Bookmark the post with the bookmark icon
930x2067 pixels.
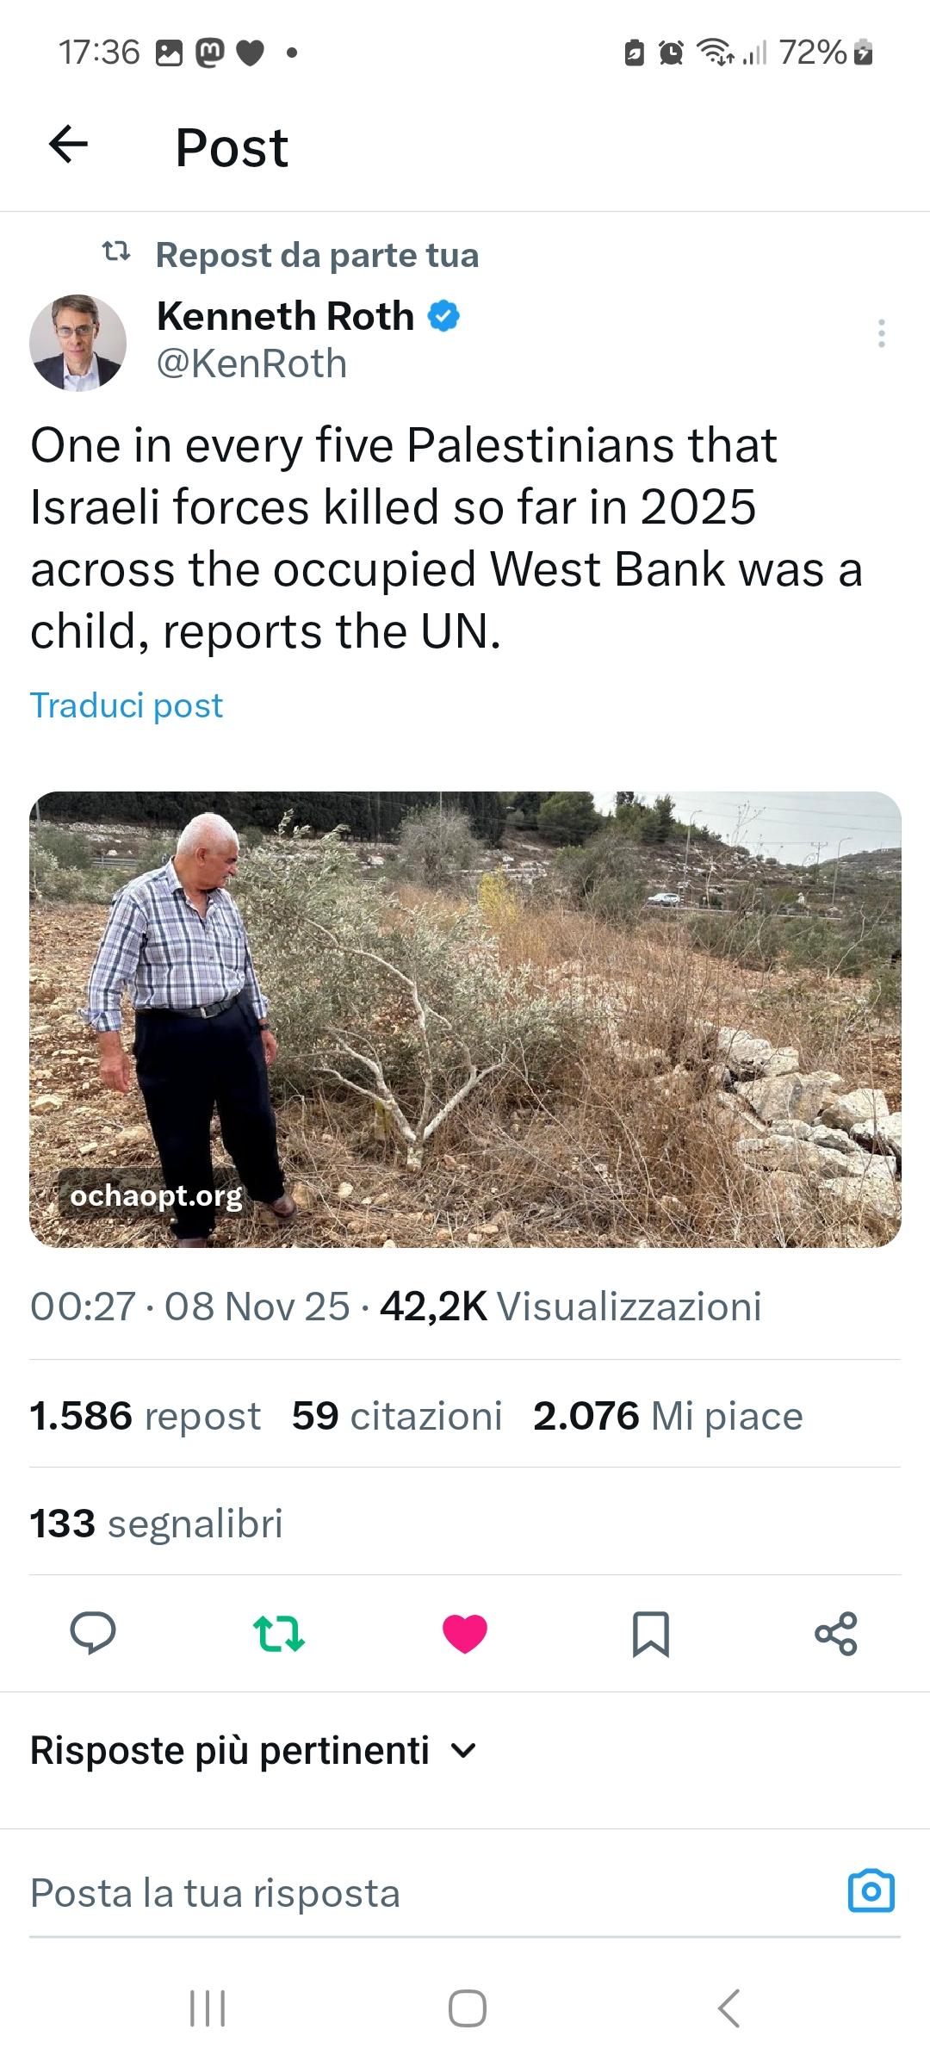point(651,1633)
